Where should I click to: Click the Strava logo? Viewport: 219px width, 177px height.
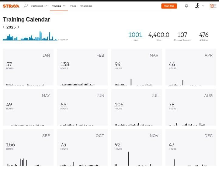pos(11,6)
